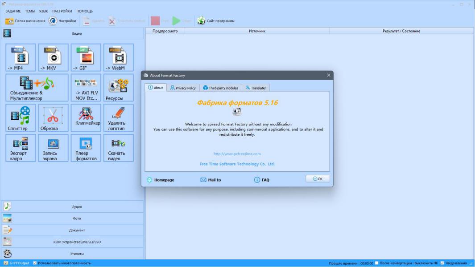Toggle the Уведомления checkbox
Screen dimensions: 475x267
pos(442,263)
